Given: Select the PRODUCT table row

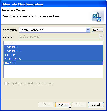Looking at the screenshot, I should [x=53, y=63].
